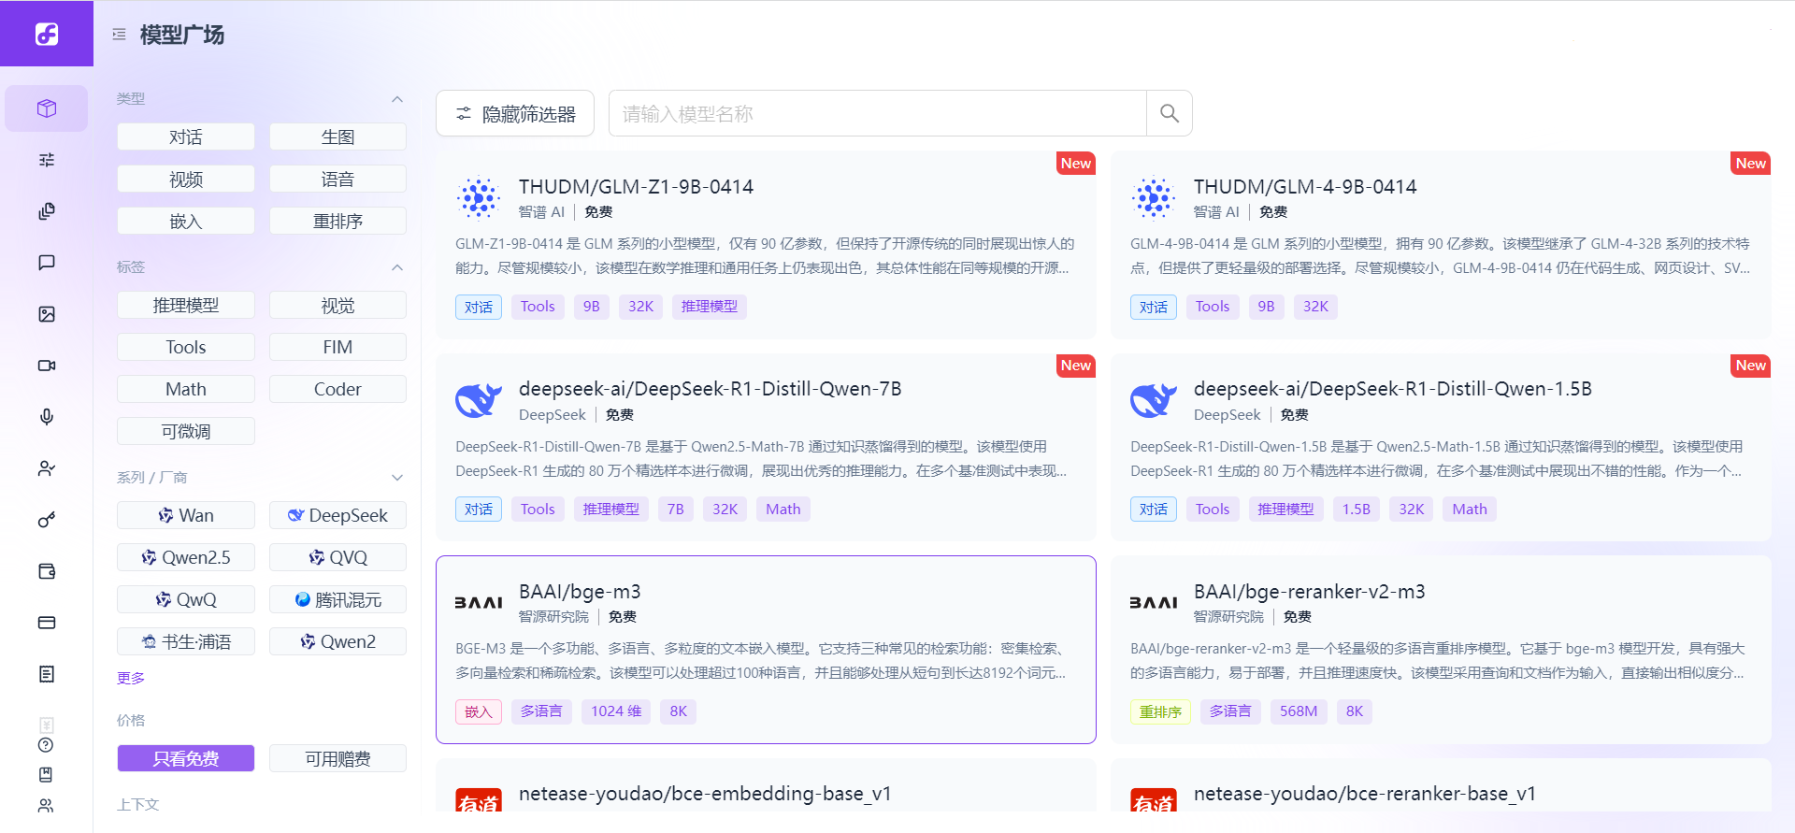The image size is (1795, 833).
Task: Open the microphone icon in sidebar
Action: (47, 417)
